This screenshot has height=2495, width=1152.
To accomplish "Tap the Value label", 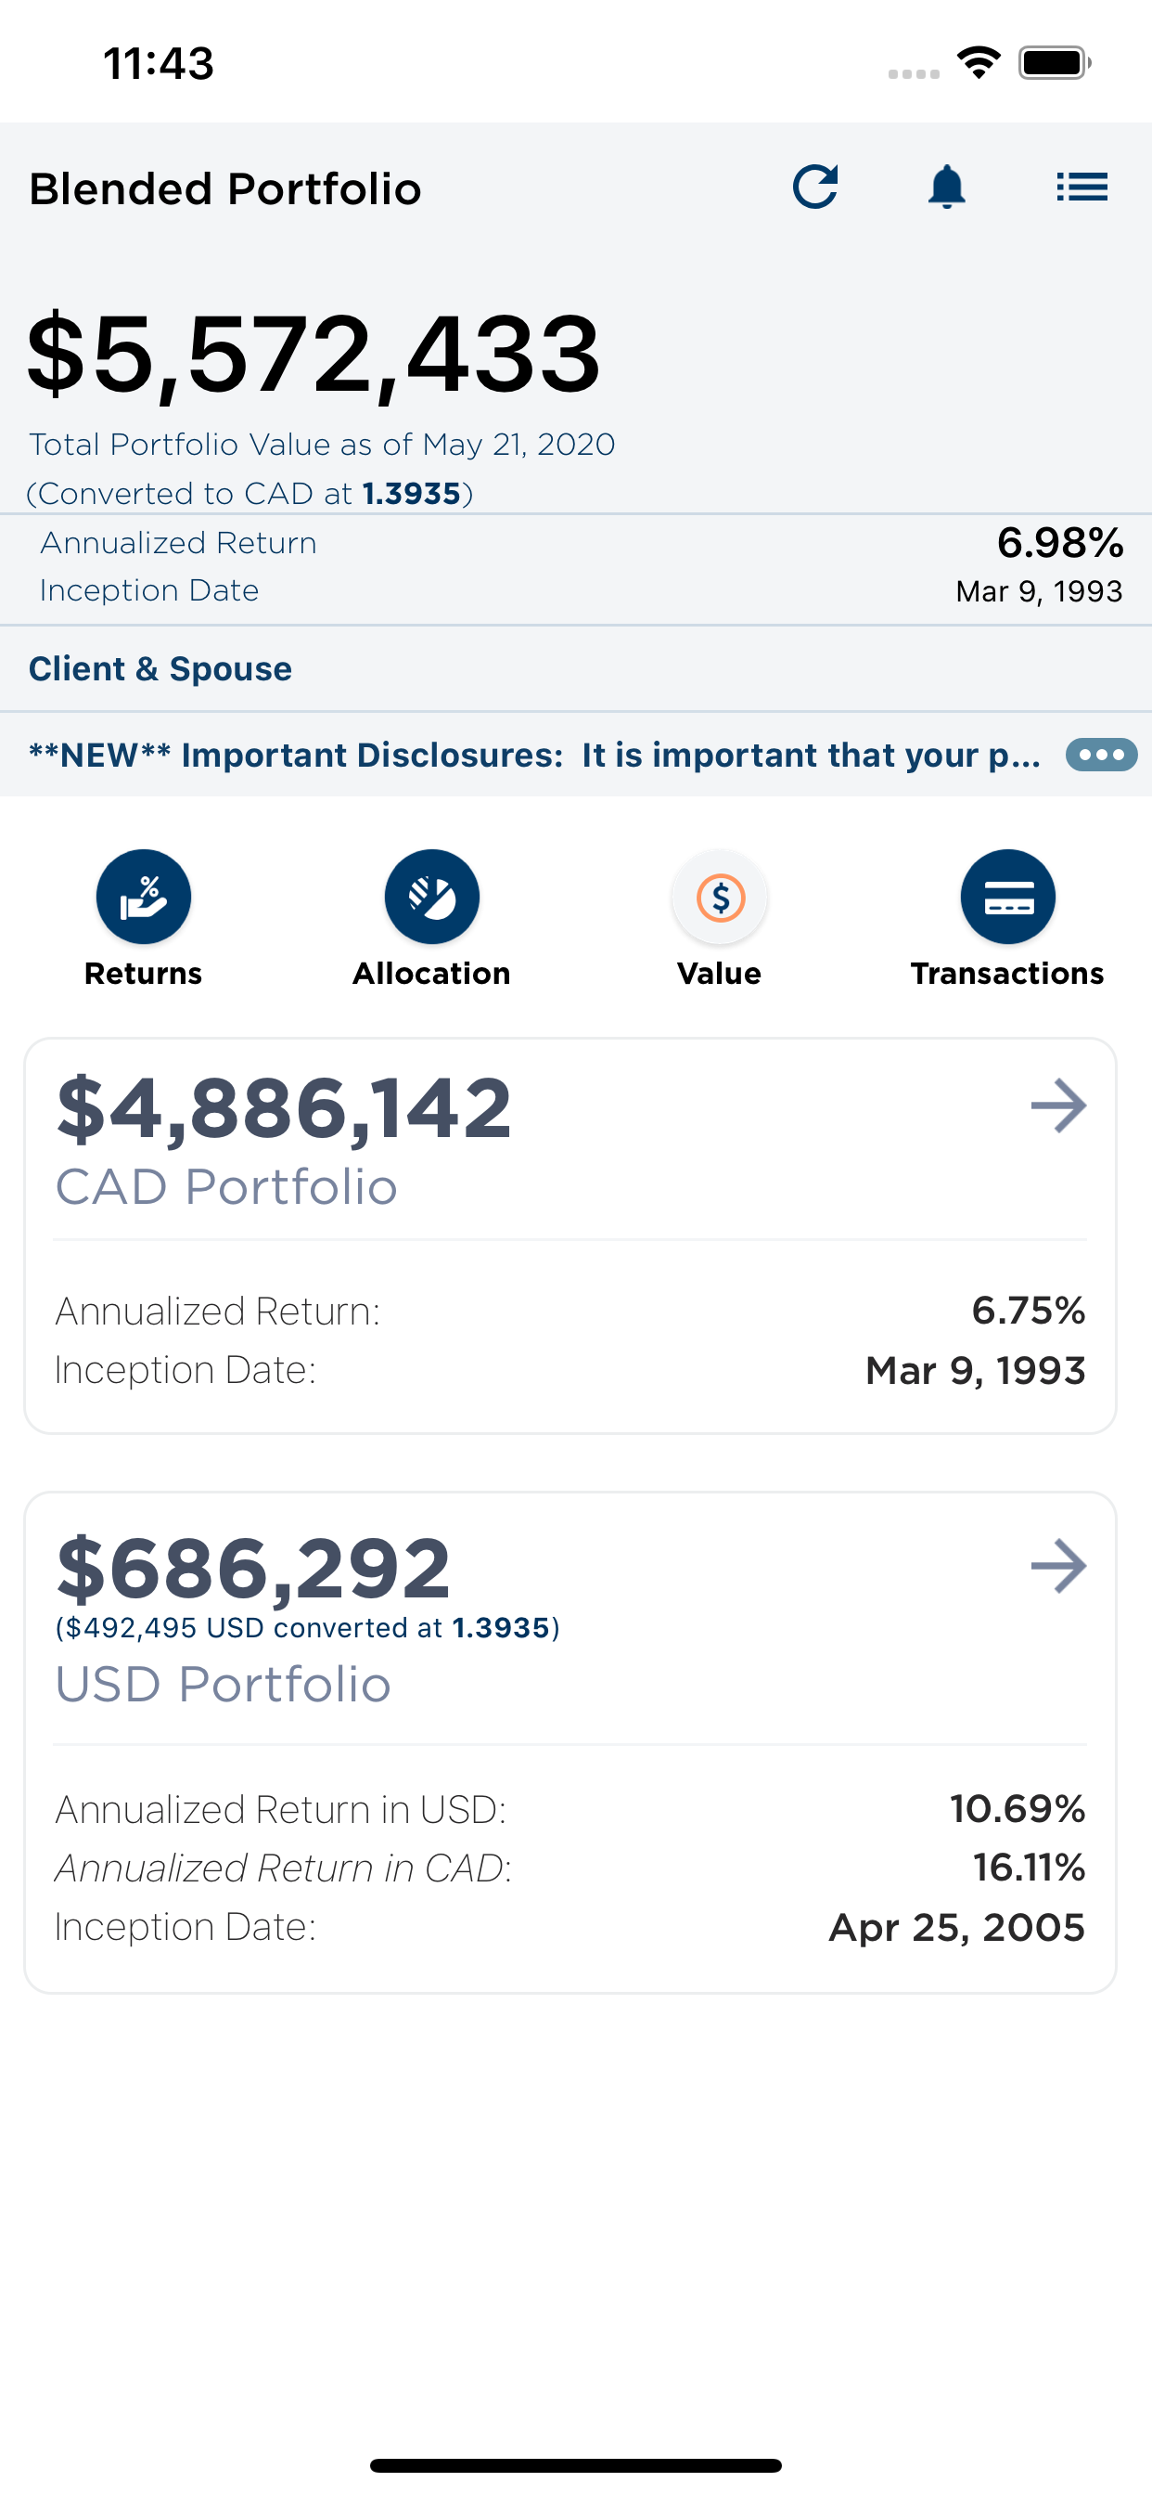I will coord(719,974).
